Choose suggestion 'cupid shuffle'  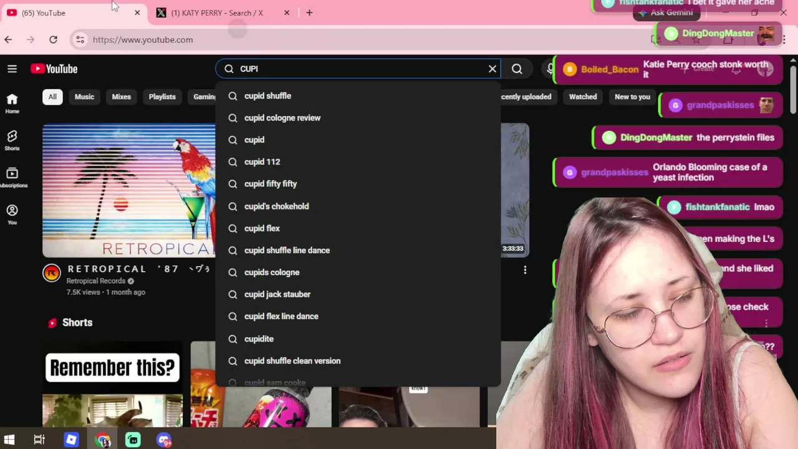click(x=358, y=95)
